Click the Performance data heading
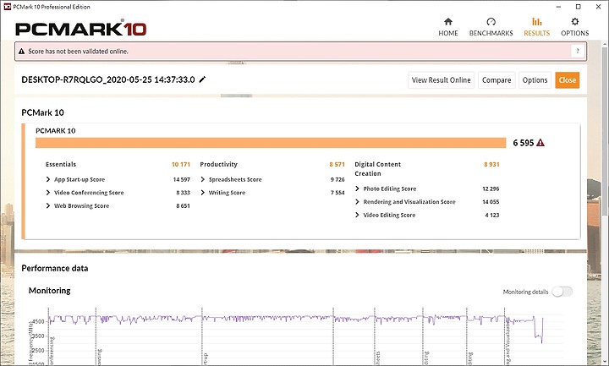Viewport: 609px width, 366px height. coord(55,268)
